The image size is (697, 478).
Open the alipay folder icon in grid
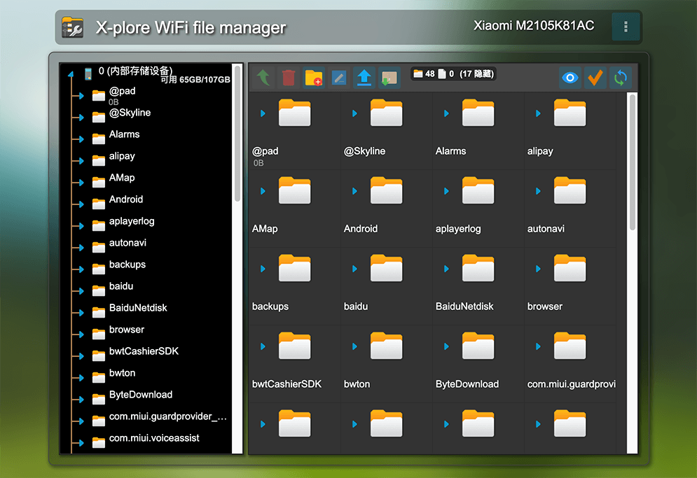tap(570, 113)
